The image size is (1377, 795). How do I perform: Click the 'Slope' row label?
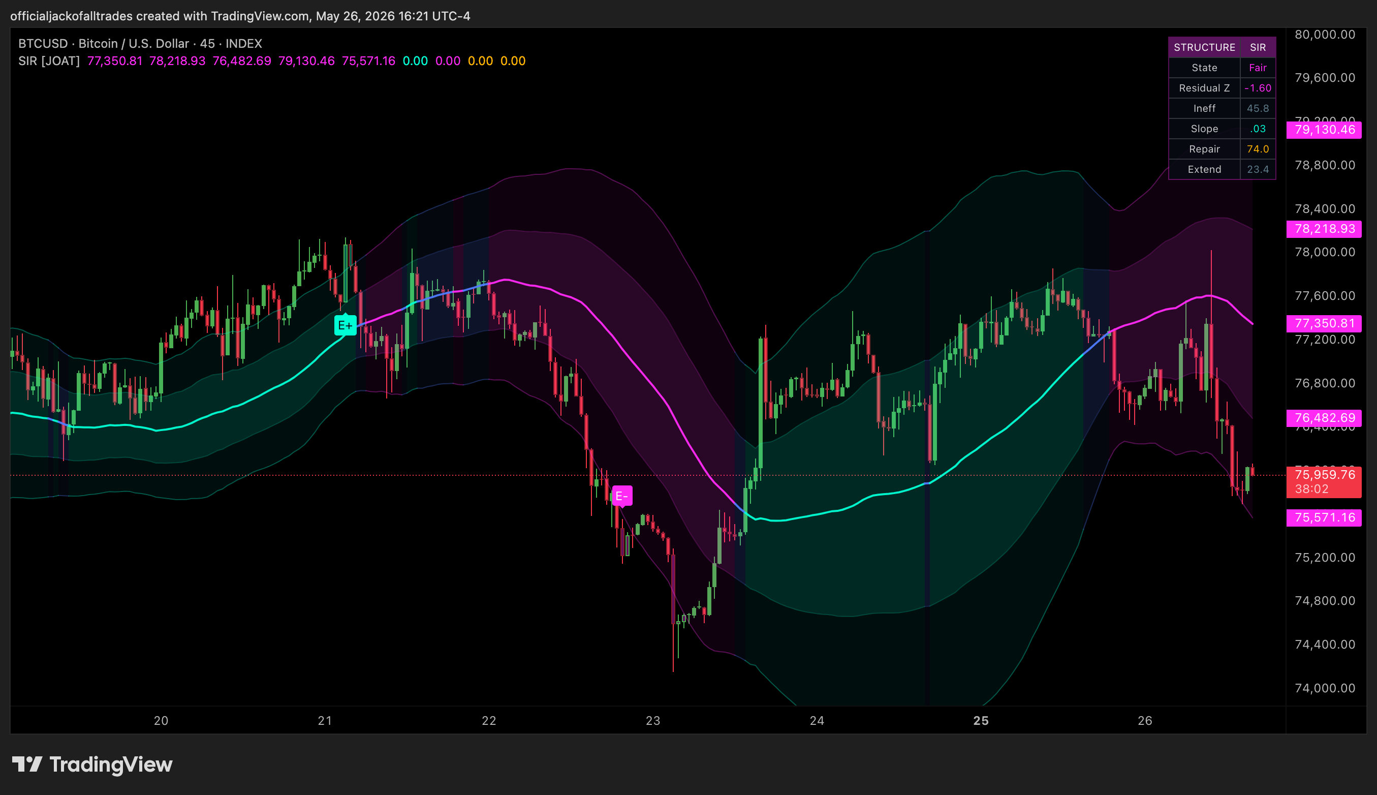point(1204,129)
